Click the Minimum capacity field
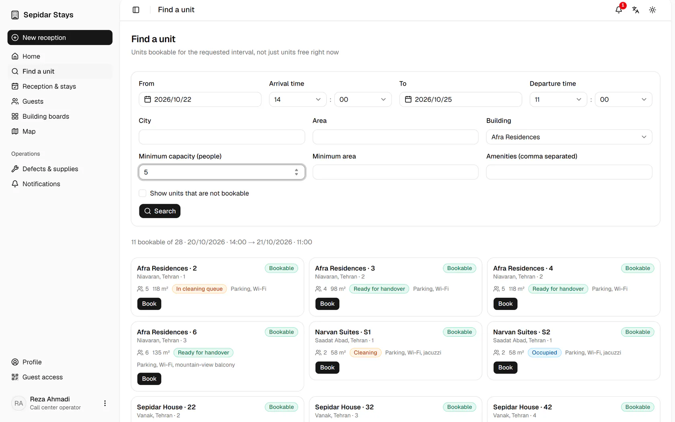The height and width of the screenshot is (422, 675). coord(222,172)
